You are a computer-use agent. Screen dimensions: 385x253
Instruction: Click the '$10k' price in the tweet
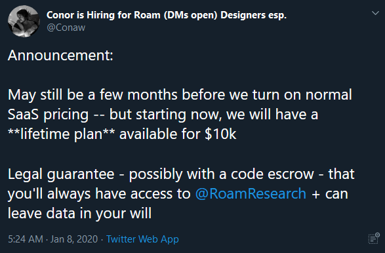point(220,134)
